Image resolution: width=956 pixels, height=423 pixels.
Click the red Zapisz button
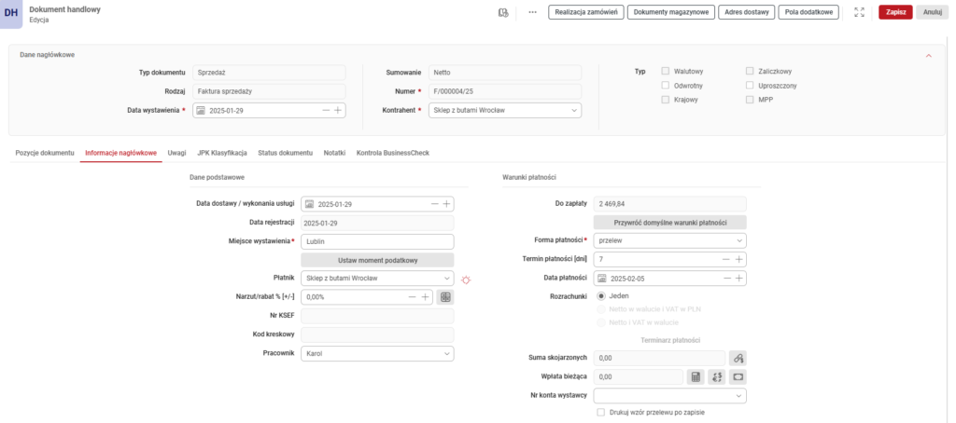pos(896,12)
